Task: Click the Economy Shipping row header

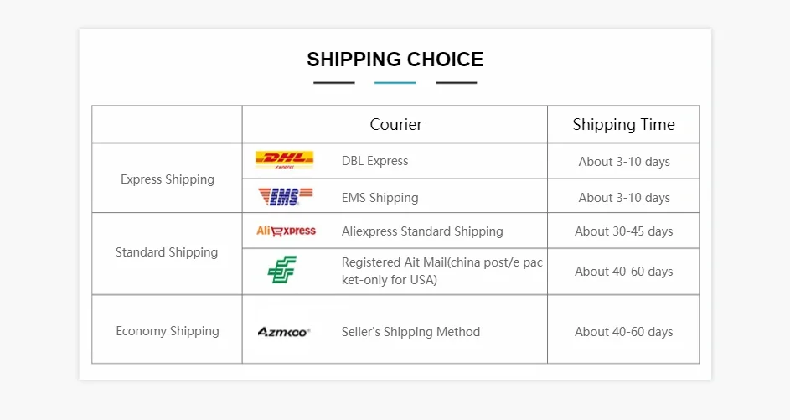Action: [168, 331]
